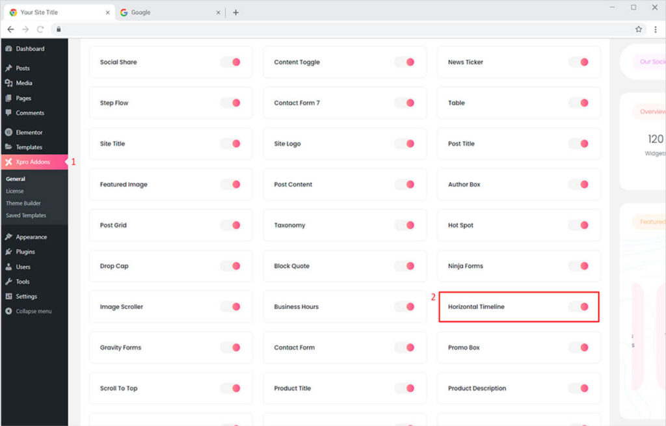Turn off the Contact Form 7 switch

click(405, 103)
